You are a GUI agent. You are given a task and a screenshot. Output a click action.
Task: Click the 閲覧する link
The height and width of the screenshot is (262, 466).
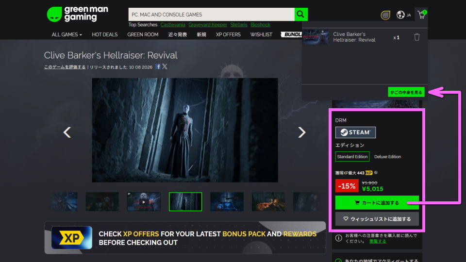coord(378,241)
